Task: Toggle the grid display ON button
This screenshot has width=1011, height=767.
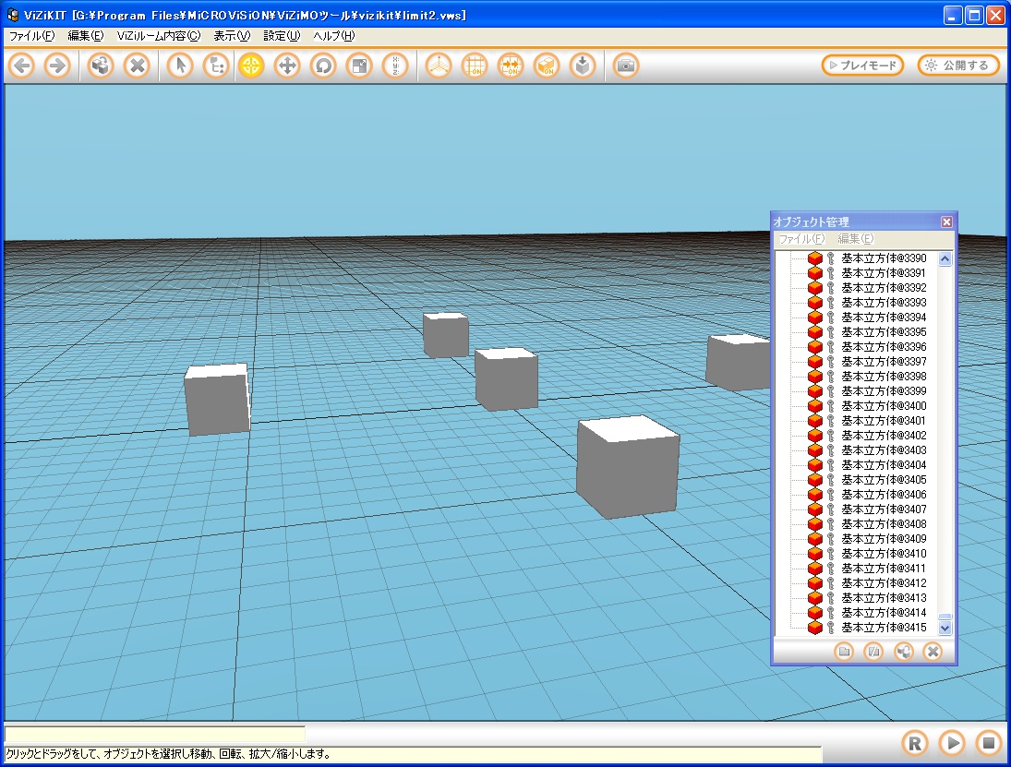Action: click(x=475, y=66)
